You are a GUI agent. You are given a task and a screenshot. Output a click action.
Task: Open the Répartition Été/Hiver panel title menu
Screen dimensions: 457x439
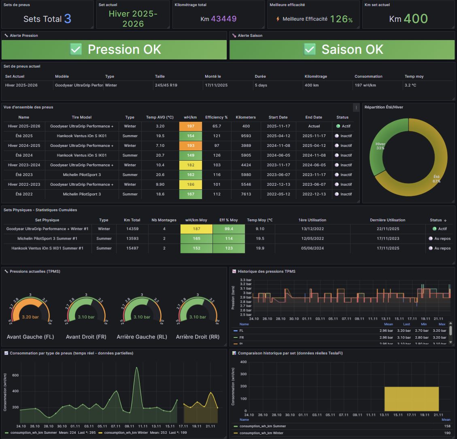point(383,107)
